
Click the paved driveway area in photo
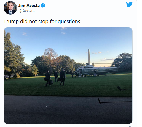(68, 110)
